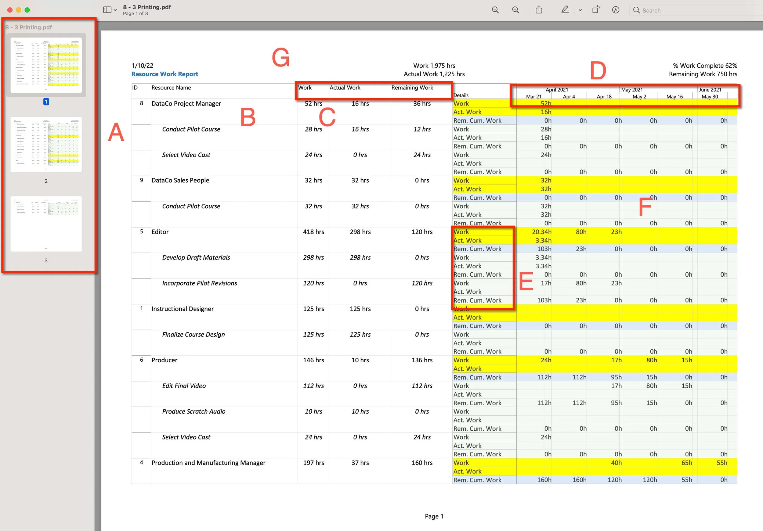
Task: Click the 'Producer' resource name
Action: [x=164, y=360]
